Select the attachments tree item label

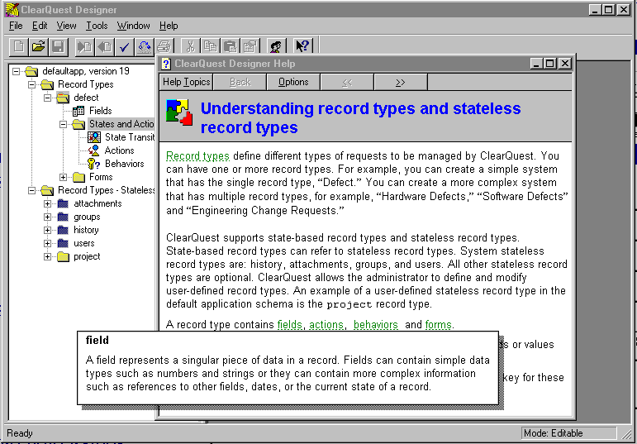click(x=97, y=203)
